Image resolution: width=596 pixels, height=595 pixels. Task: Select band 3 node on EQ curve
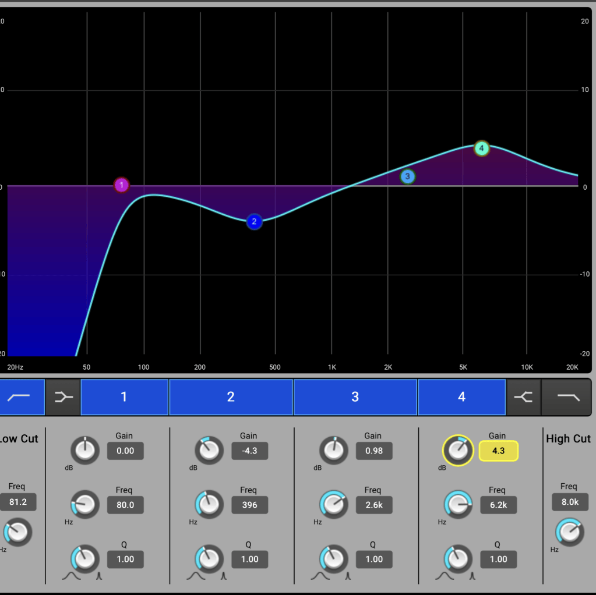pyautogui.click(x=407, y=176)
